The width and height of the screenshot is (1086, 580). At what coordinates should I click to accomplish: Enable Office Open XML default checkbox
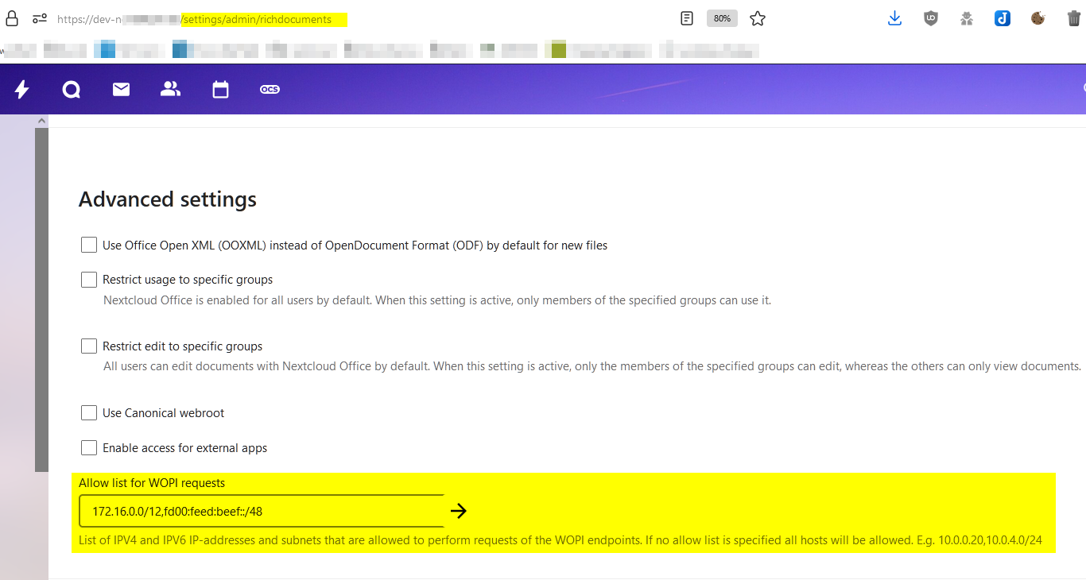(89, 245)
